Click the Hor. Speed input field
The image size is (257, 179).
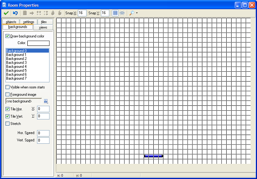click(x=43, y=133)
